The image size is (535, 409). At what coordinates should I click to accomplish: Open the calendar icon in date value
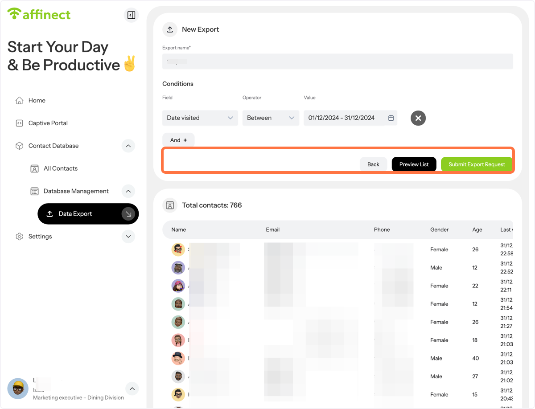click(x=391, y=118)
